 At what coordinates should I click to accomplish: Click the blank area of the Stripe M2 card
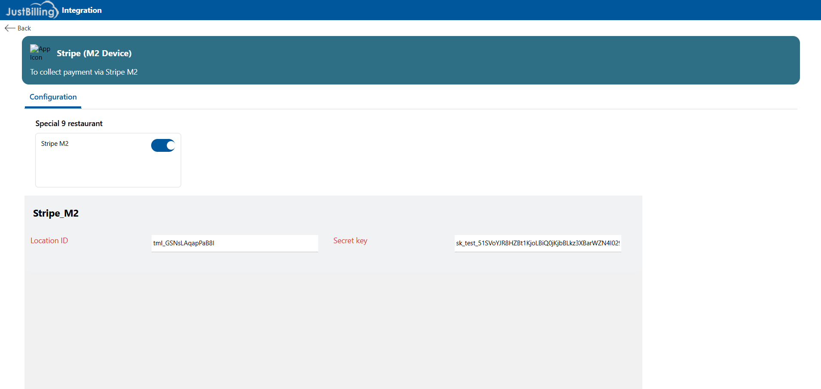coord(107,169)
